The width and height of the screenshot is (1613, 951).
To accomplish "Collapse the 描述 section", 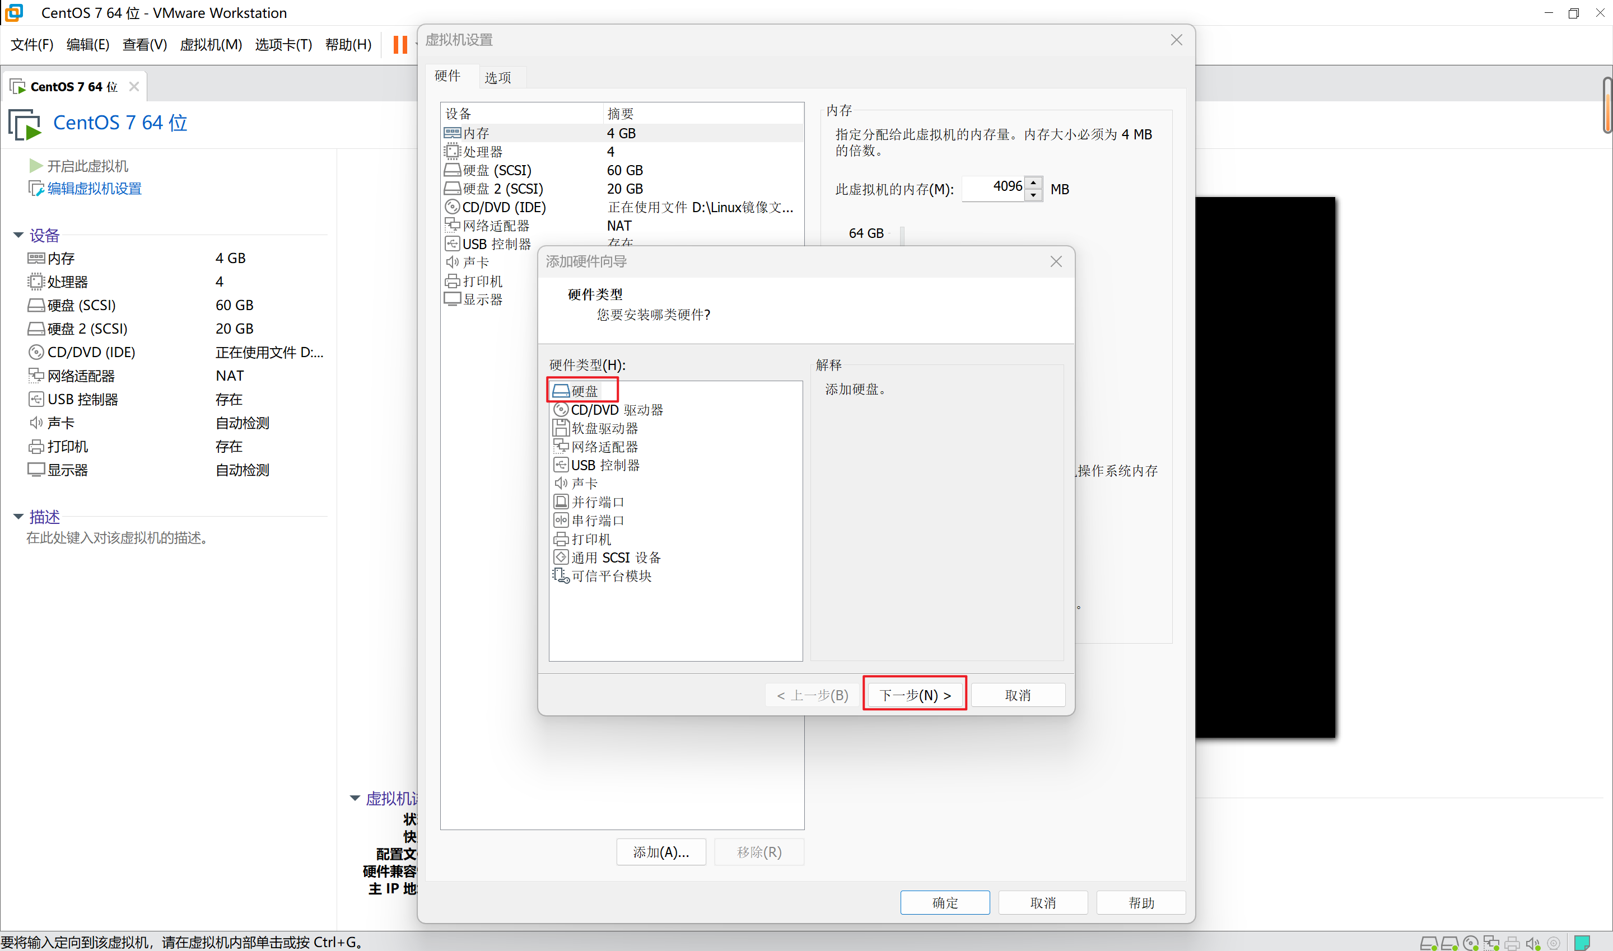I will click(x=18, y=517).
